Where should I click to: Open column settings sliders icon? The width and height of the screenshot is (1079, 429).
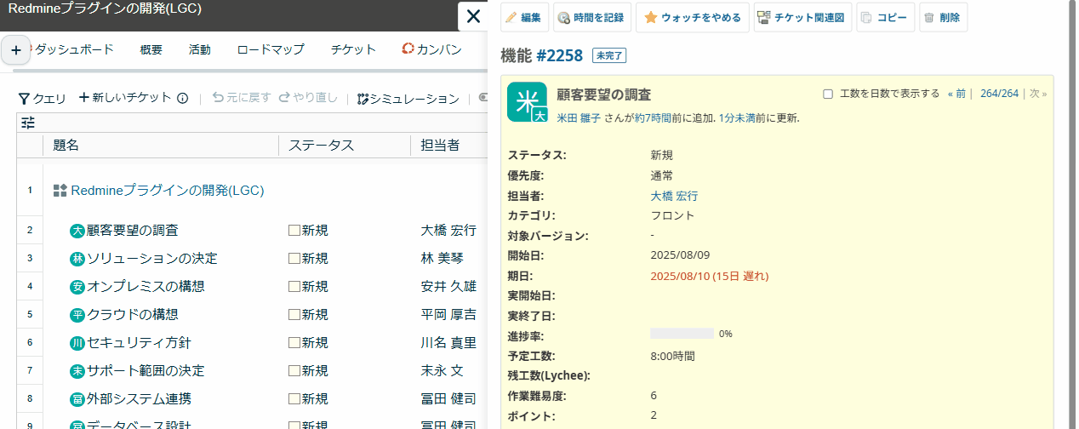click(28, 123)
